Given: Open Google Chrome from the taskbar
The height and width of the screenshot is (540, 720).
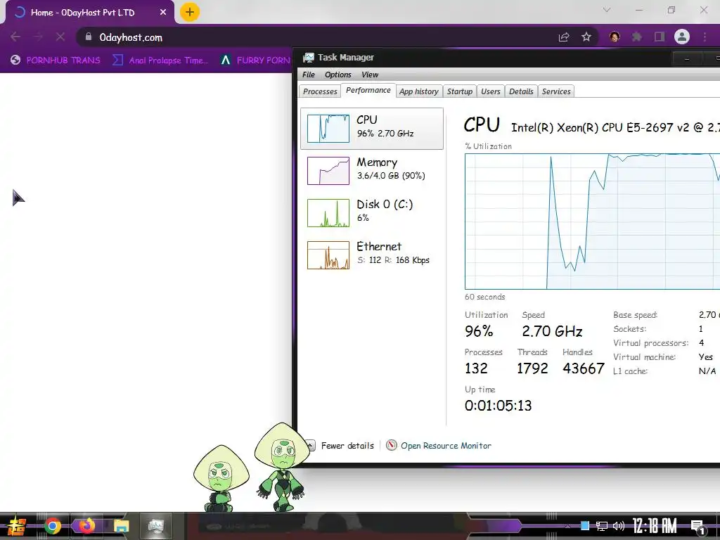Looking at the screenshot, I should click(53, 526).
